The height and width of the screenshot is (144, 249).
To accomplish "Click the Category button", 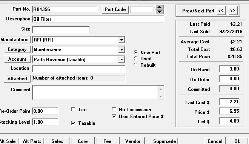I will (17, 49).
